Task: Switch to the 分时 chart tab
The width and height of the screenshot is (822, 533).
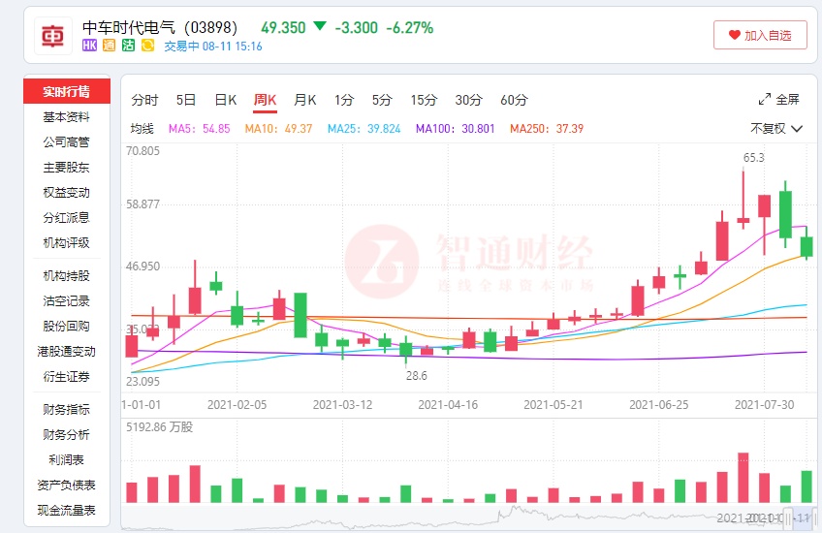Action: [144, 100]
